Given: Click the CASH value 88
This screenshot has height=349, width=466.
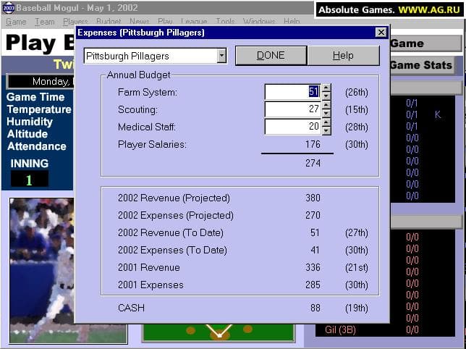Looking at the screenshot, I should (x=315, y=308).
